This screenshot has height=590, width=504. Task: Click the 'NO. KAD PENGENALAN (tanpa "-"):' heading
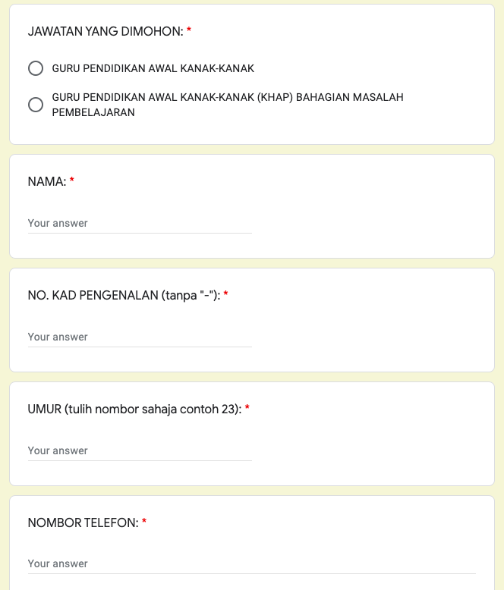pos(124,296)
